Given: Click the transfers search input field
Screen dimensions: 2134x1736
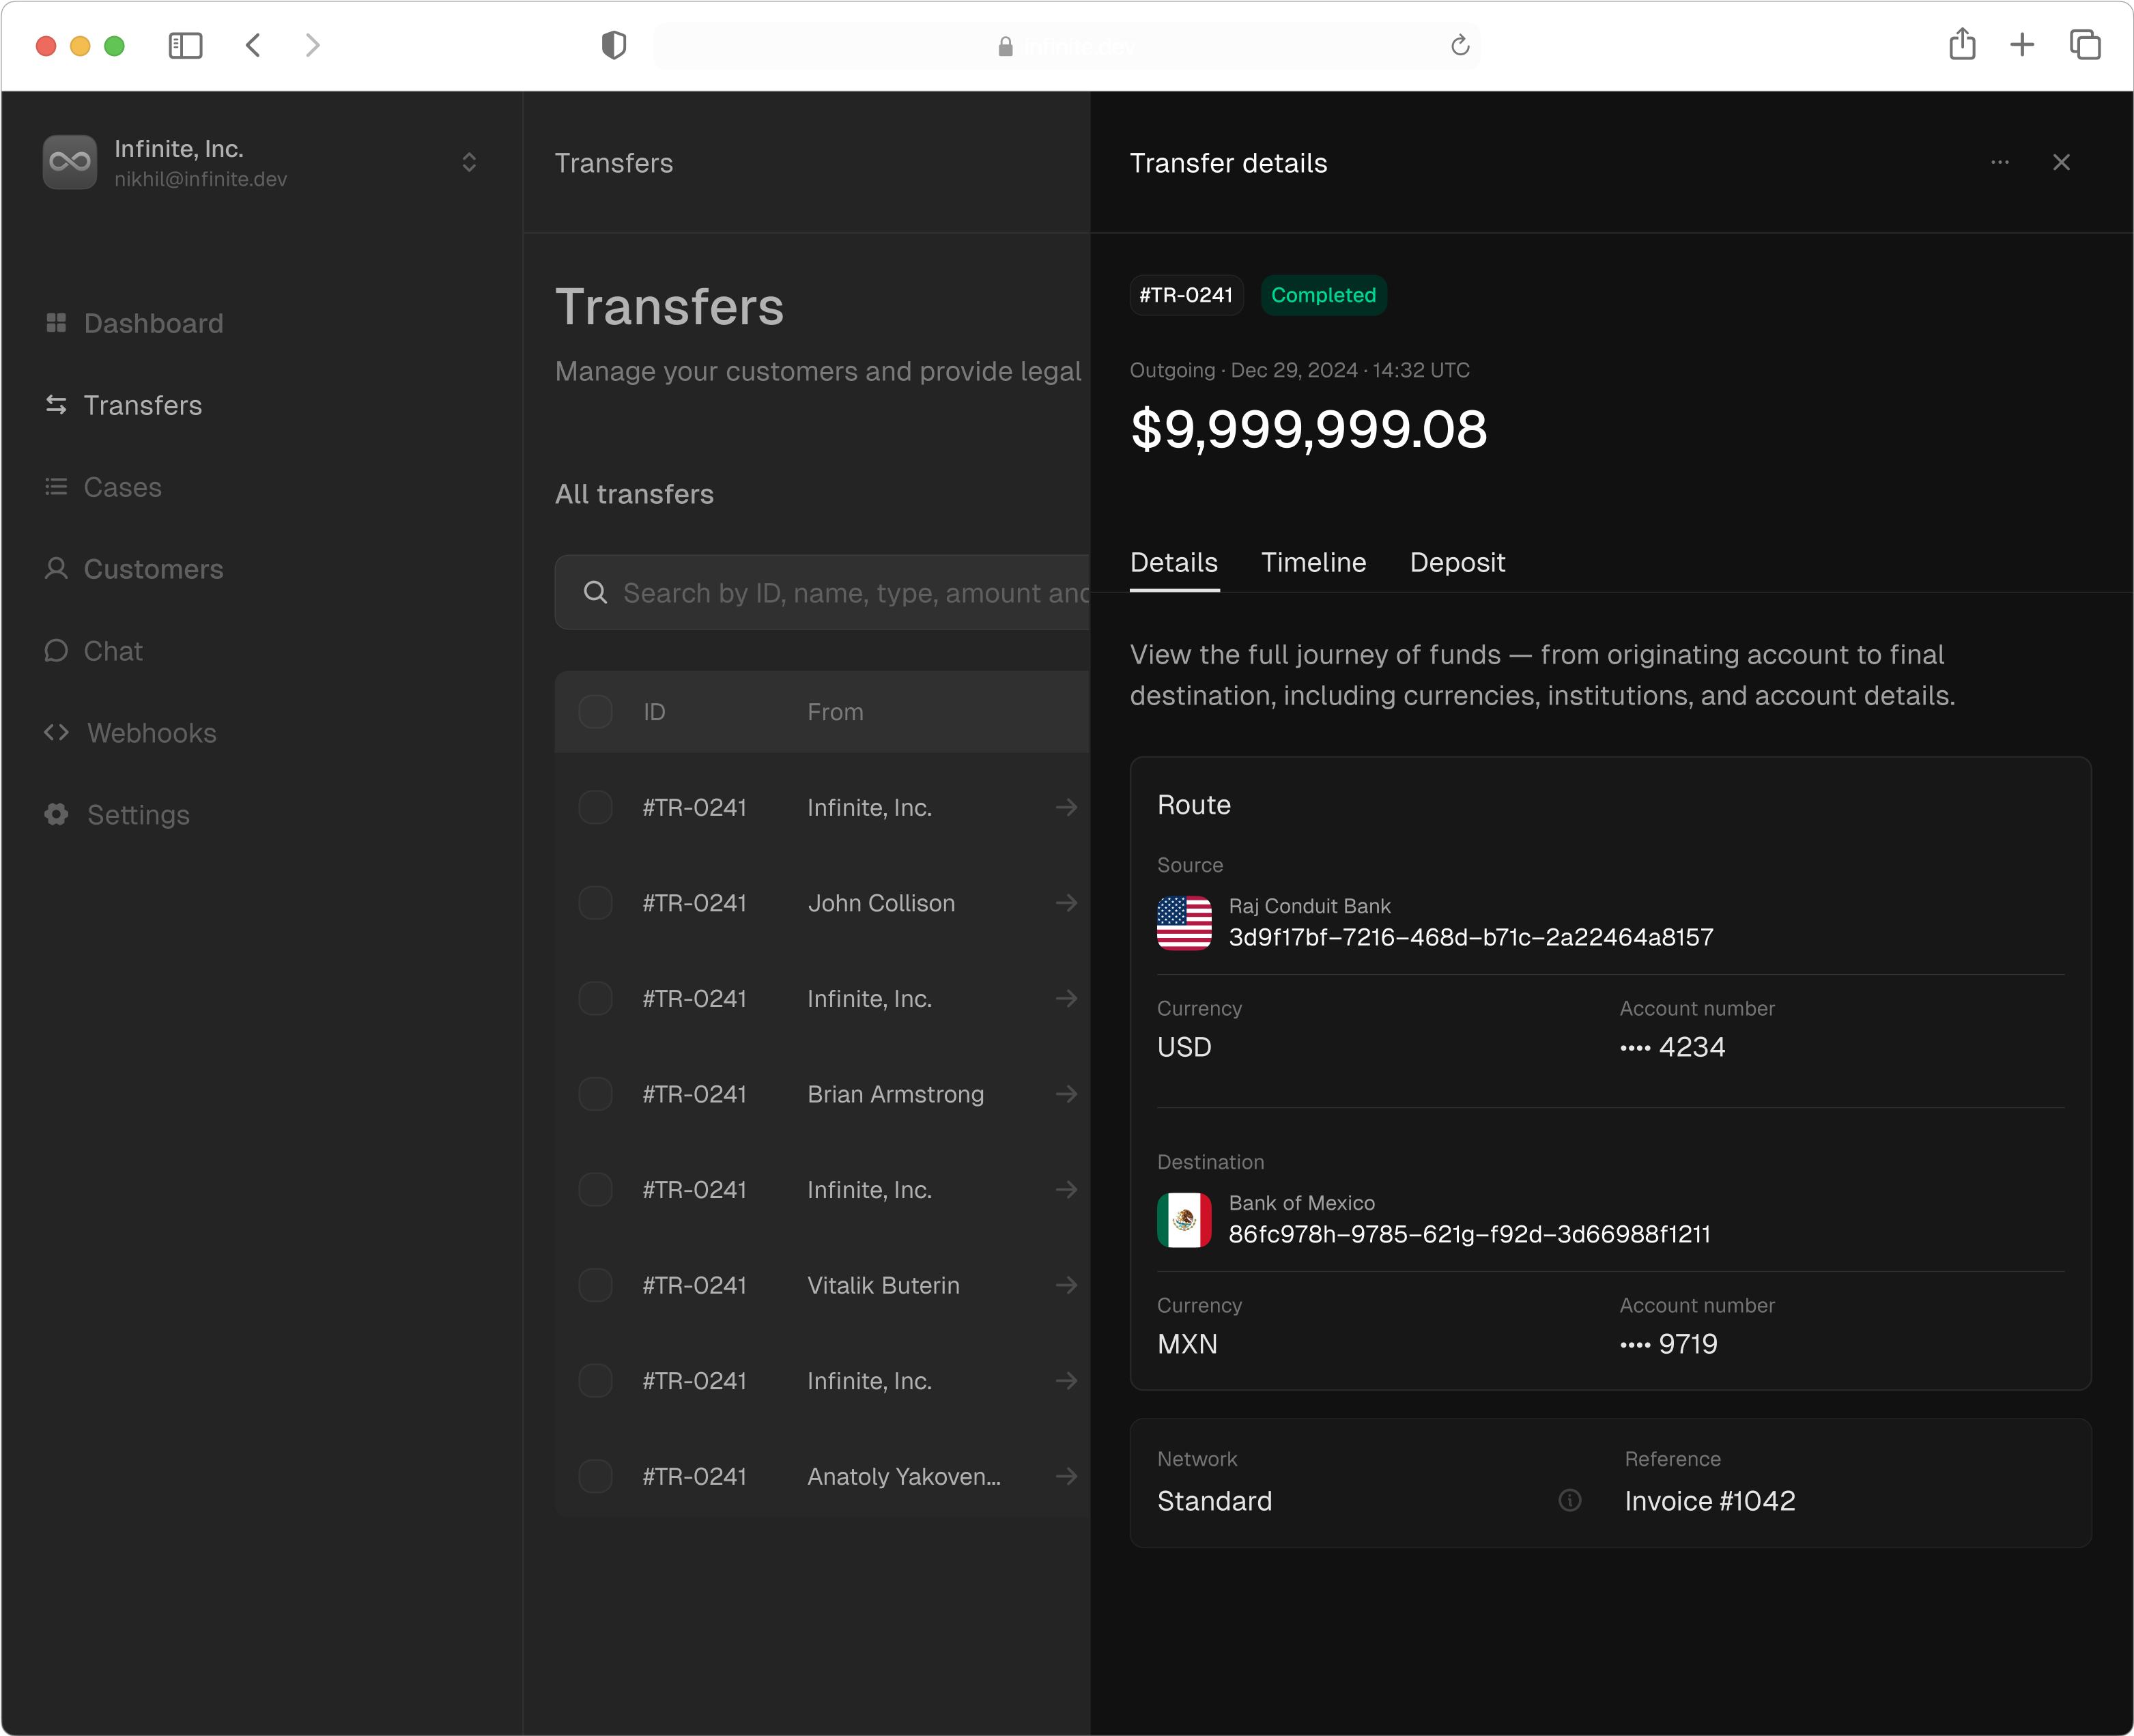Looking at the screenshot, I should (x=850, y=593).
